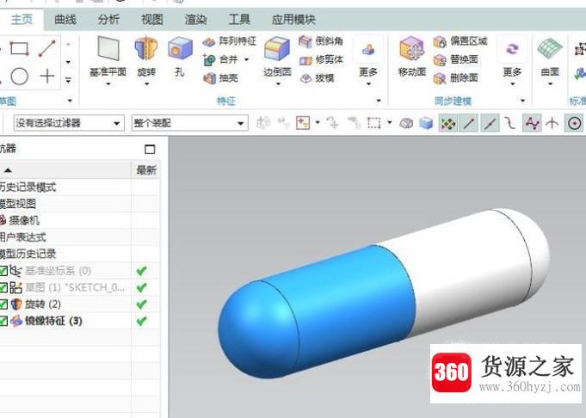Uncheck the 基准坐标系 (0) checkbox
This screenshot has width=586, height=418.
click(x=3, y=271)
